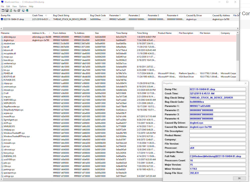250x182 pixels.
Task: Click the Copy Selected Items toolbar icon
Action: (15, 10)
